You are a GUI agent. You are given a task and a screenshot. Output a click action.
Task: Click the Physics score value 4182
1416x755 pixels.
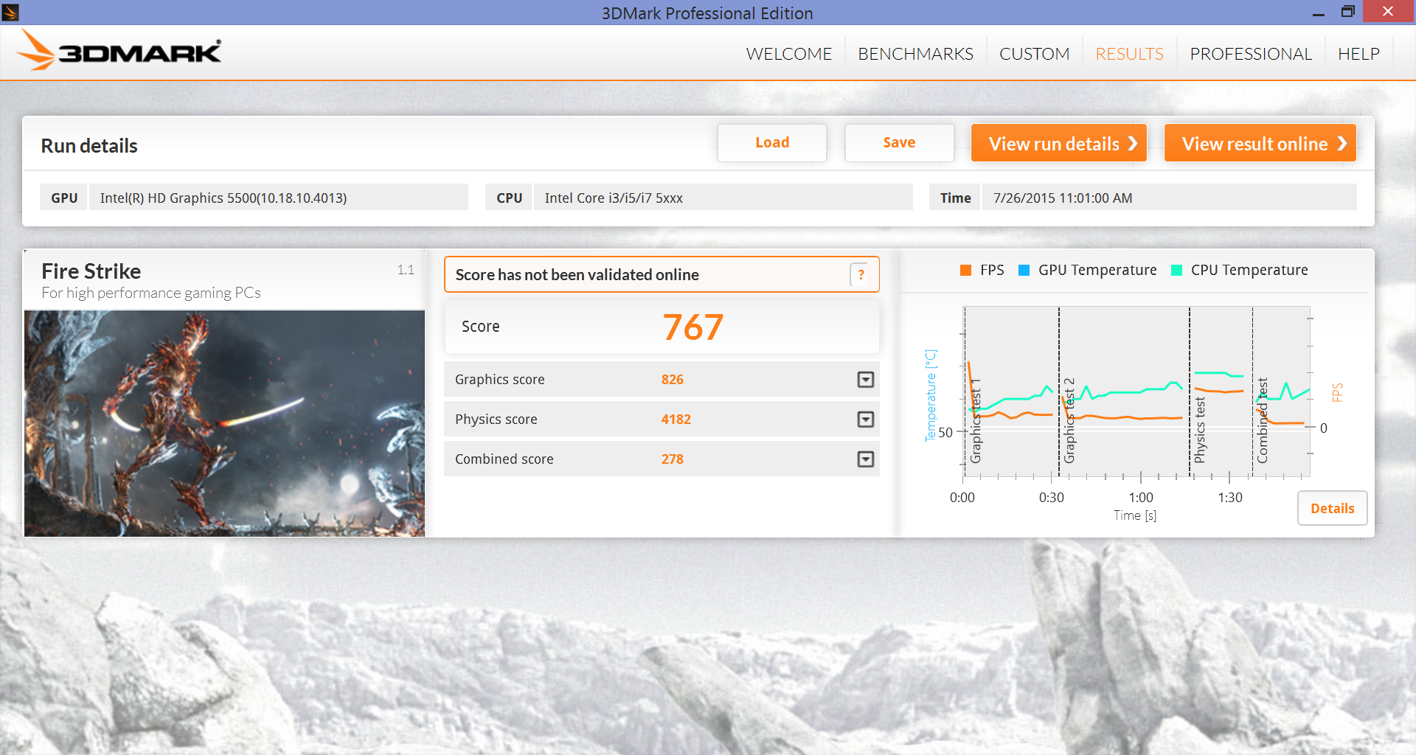[x=676, y=419]
